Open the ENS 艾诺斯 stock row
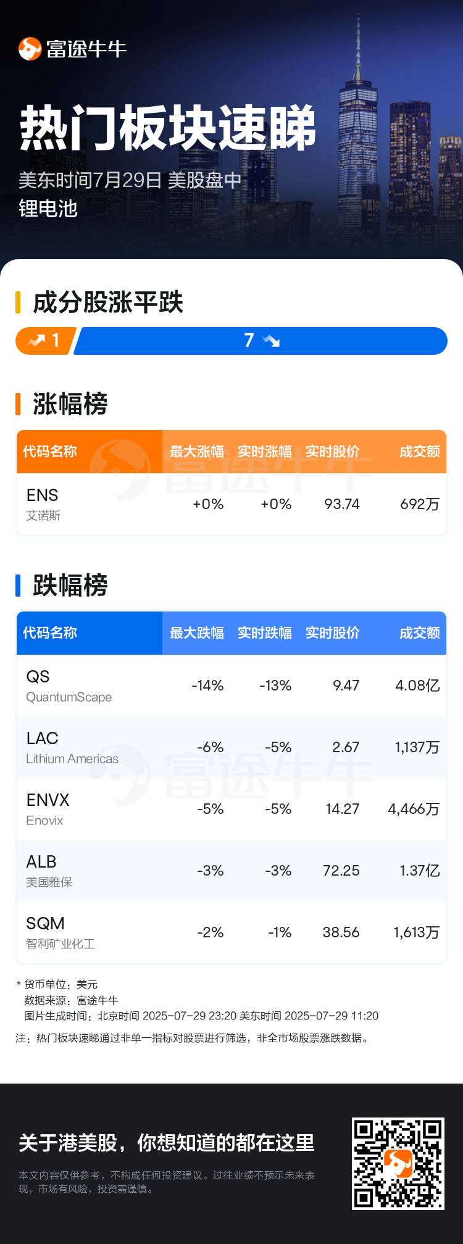 click(x=231, y=504)
